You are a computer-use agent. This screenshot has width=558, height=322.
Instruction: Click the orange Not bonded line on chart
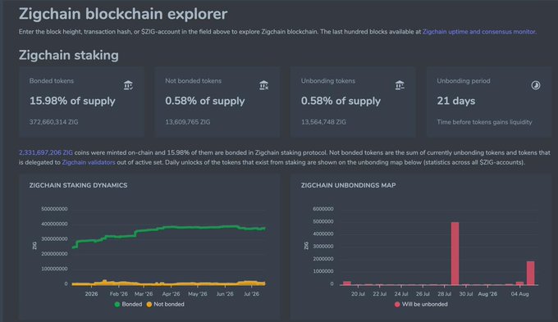coord(169,283)
